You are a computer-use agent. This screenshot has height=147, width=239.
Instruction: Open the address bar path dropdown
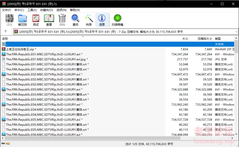[x=236, y=32]
